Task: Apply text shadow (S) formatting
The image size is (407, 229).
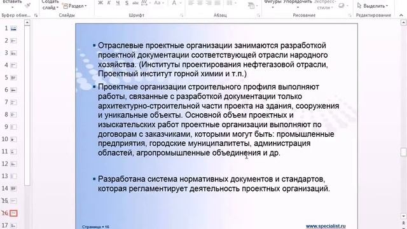Action: coord(127,3)
